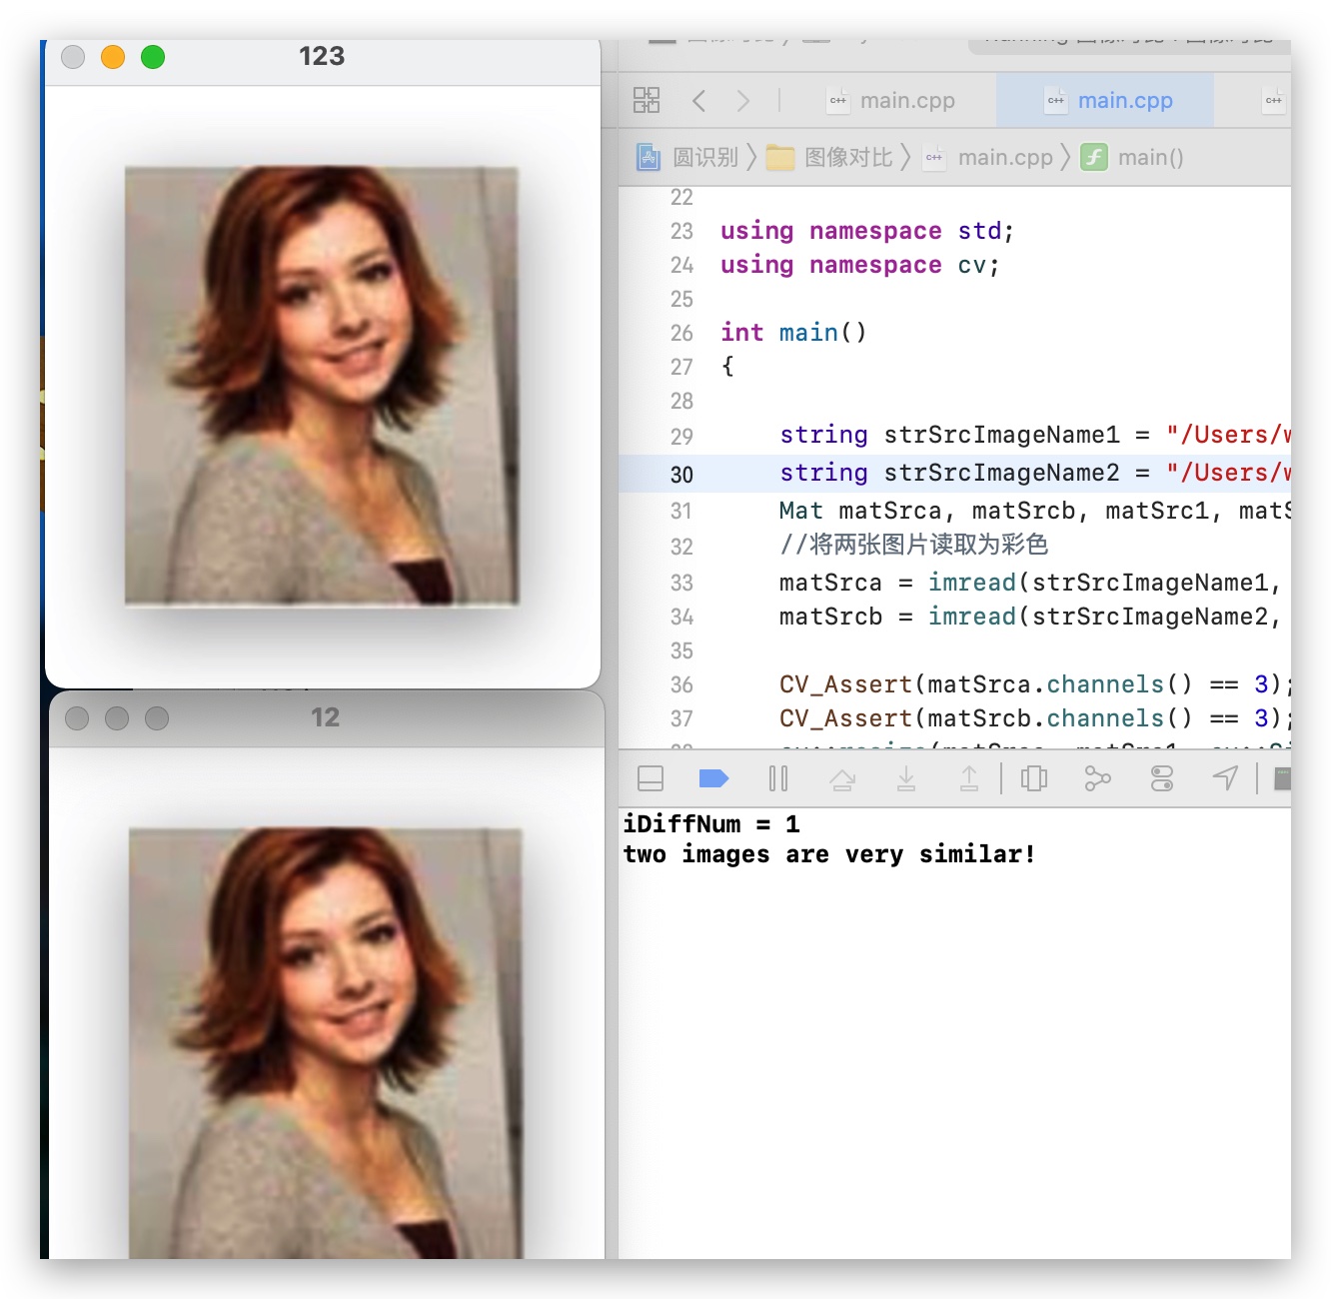Open the 圆识别 project jump bar menu
This screenshot has width=1331, height=1299.
tap(706, 157)
